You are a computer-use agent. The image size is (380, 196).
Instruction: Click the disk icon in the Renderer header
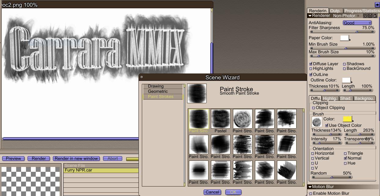(370, 16)
